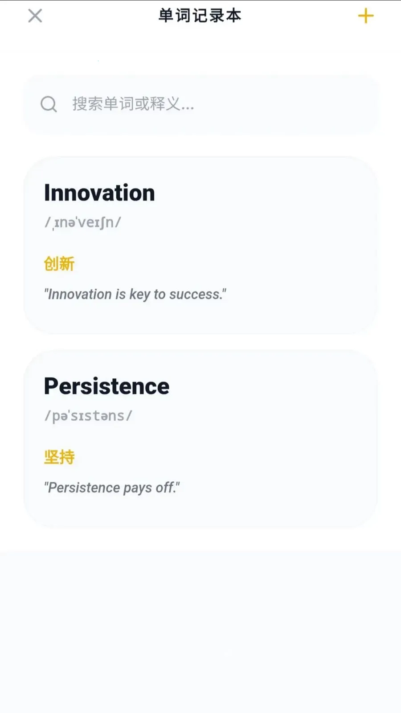
Task: Close the vocabulary notebook with the X icon
Action: (35, 16)
